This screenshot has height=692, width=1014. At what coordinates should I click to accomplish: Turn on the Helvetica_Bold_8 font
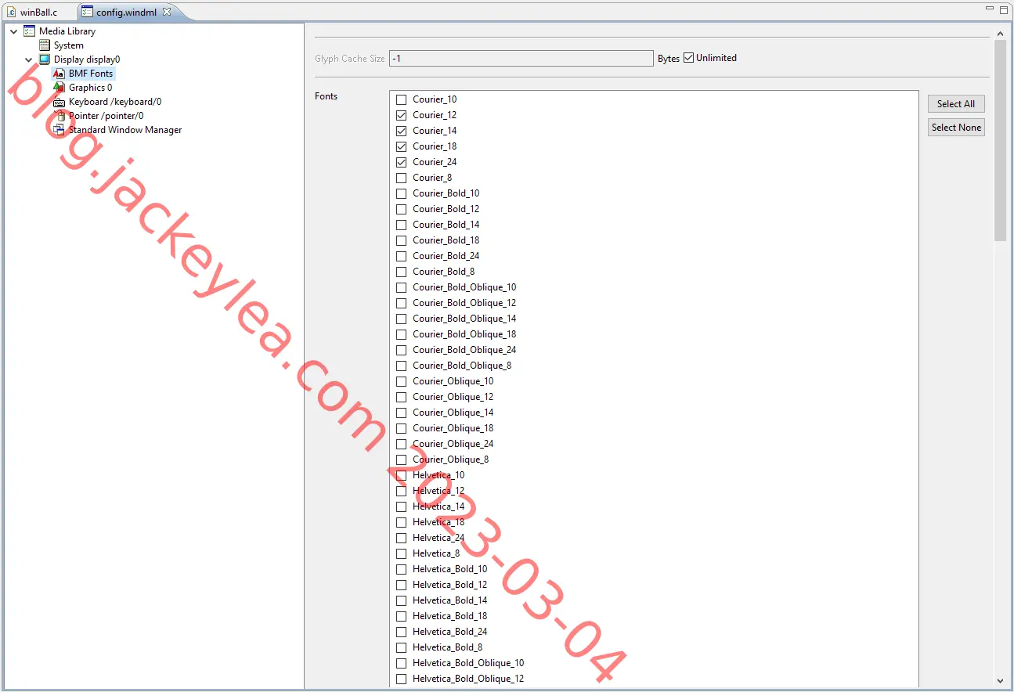point(402,647)
